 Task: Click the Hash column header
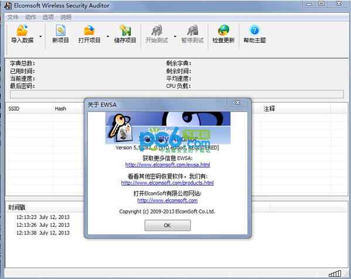click(68, 108)
